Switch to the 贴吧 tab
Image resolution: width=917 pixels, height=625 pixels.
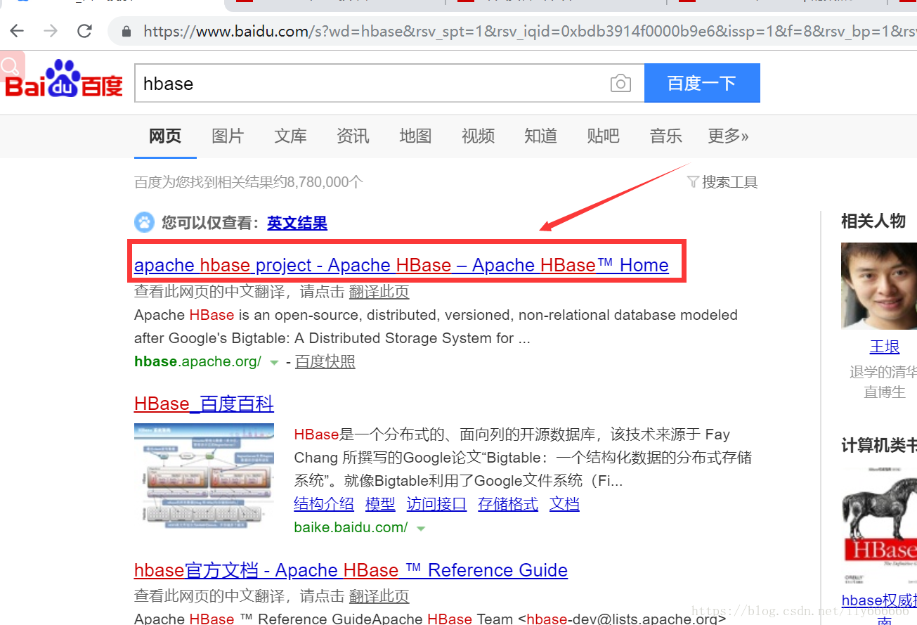[x=603, y=136]
